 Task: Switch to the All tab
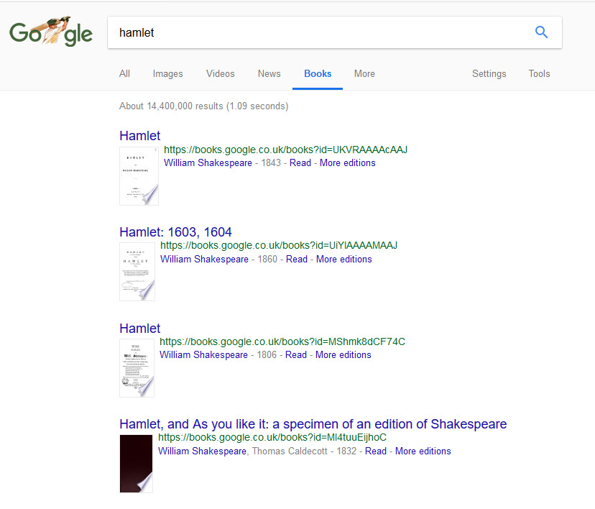click(124, 73)
